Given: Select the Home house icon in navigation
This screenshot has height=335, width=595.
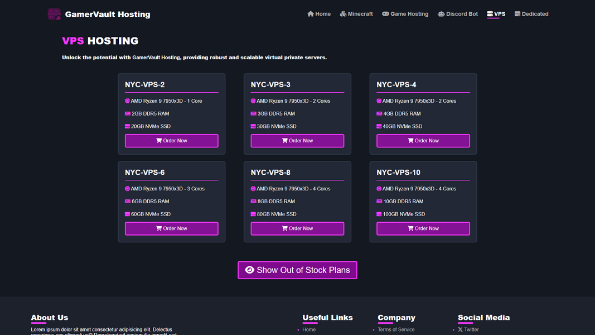Looking at the screenshot, I should pyautogui.click(x=311, y=13).
